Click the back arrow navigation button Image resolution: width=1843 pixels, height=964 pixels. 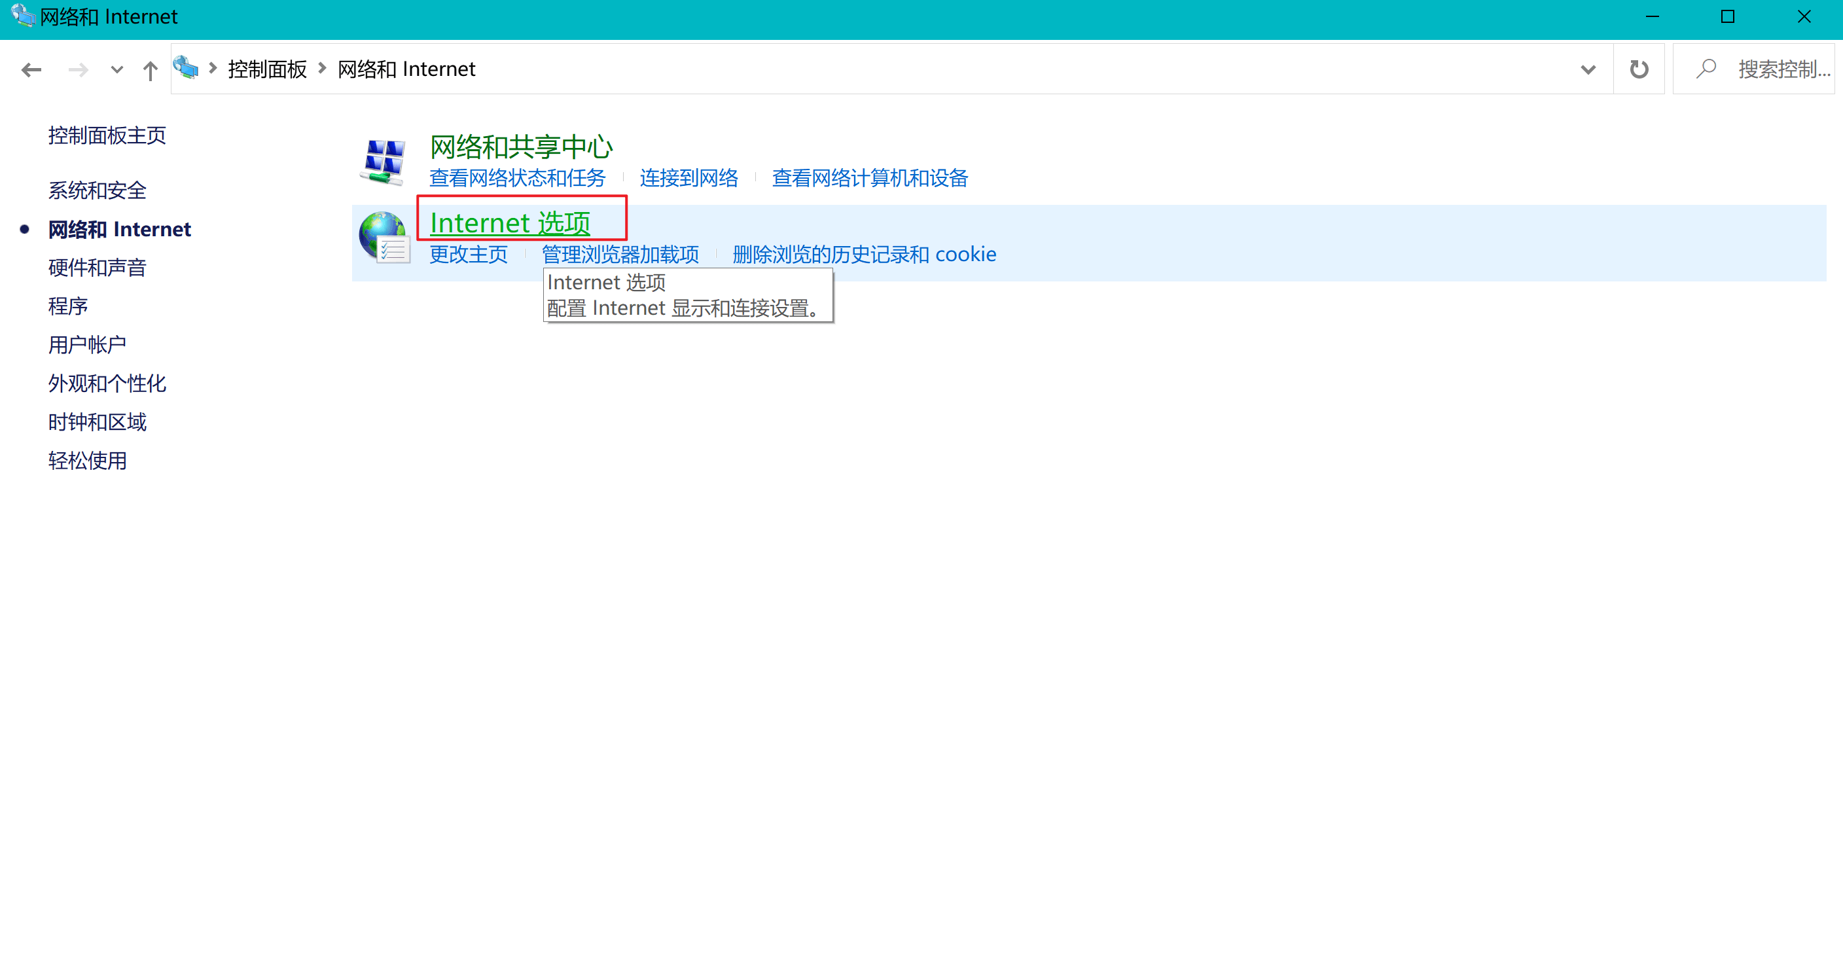click(31, 69)
